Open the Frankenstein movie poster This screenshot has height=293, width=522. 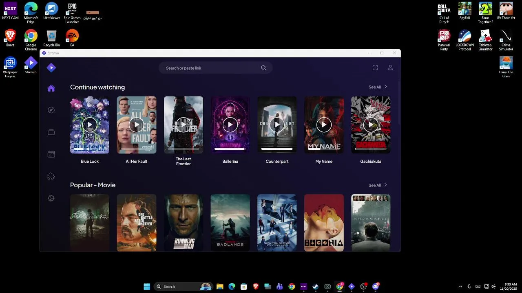point(90,223)
